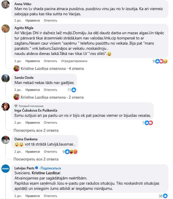Show all 2 replies under Inga's comment
The height and width of the screenshot is (199, 173).
coord(36,130)
